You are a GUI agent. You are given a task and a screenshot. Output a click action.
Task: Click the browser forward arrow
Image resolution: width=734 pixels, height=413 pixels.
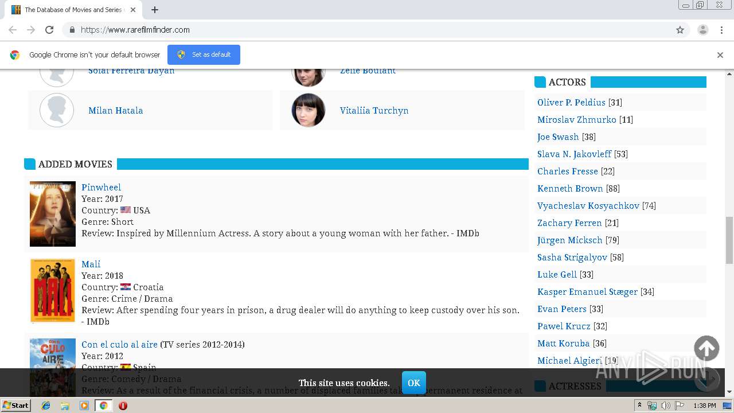pyautogui.click(x=31, y=30)
